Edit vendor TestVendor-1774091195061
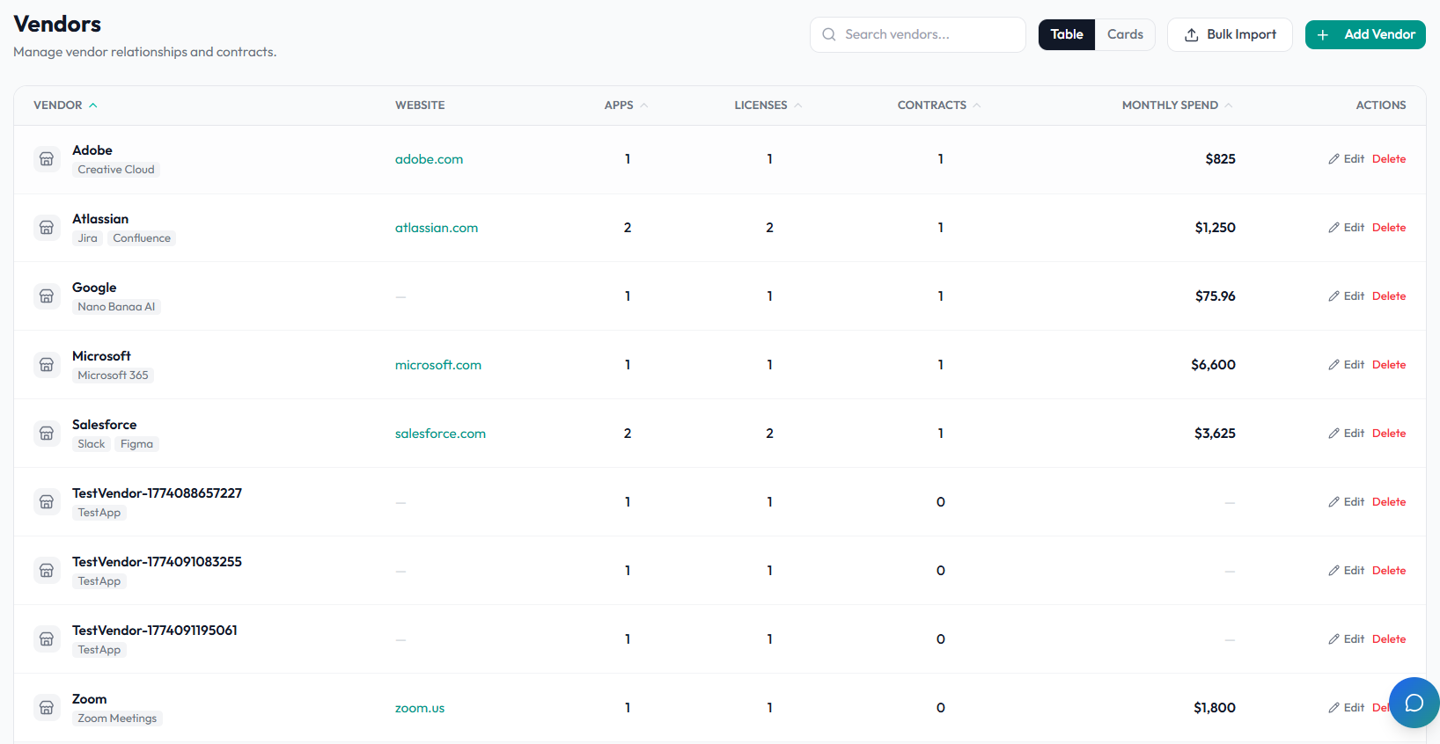Screen dimensions: 1440x744 [1347, 639]
